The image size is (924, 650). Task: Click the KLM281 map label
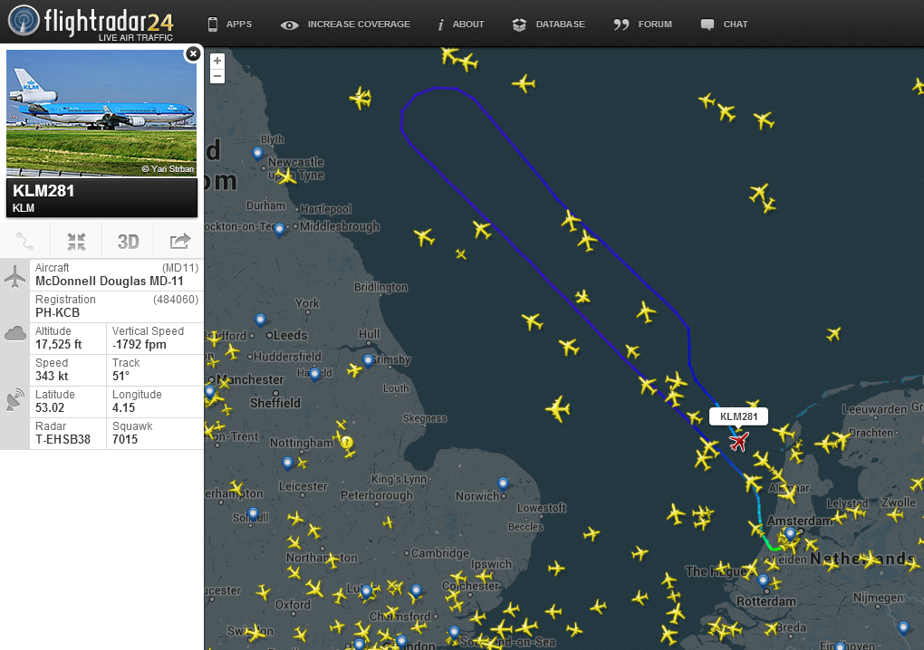coord(739,416)
